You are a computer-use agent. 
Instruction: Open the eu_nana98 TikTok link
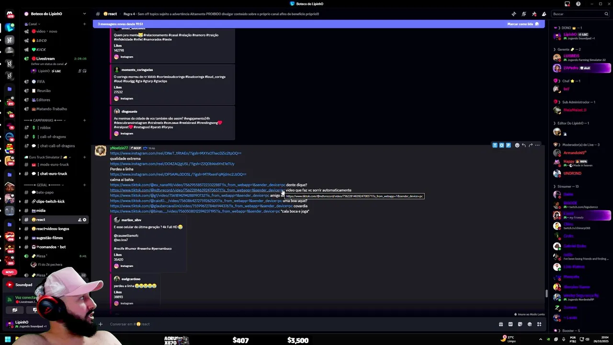pos(197,185)
